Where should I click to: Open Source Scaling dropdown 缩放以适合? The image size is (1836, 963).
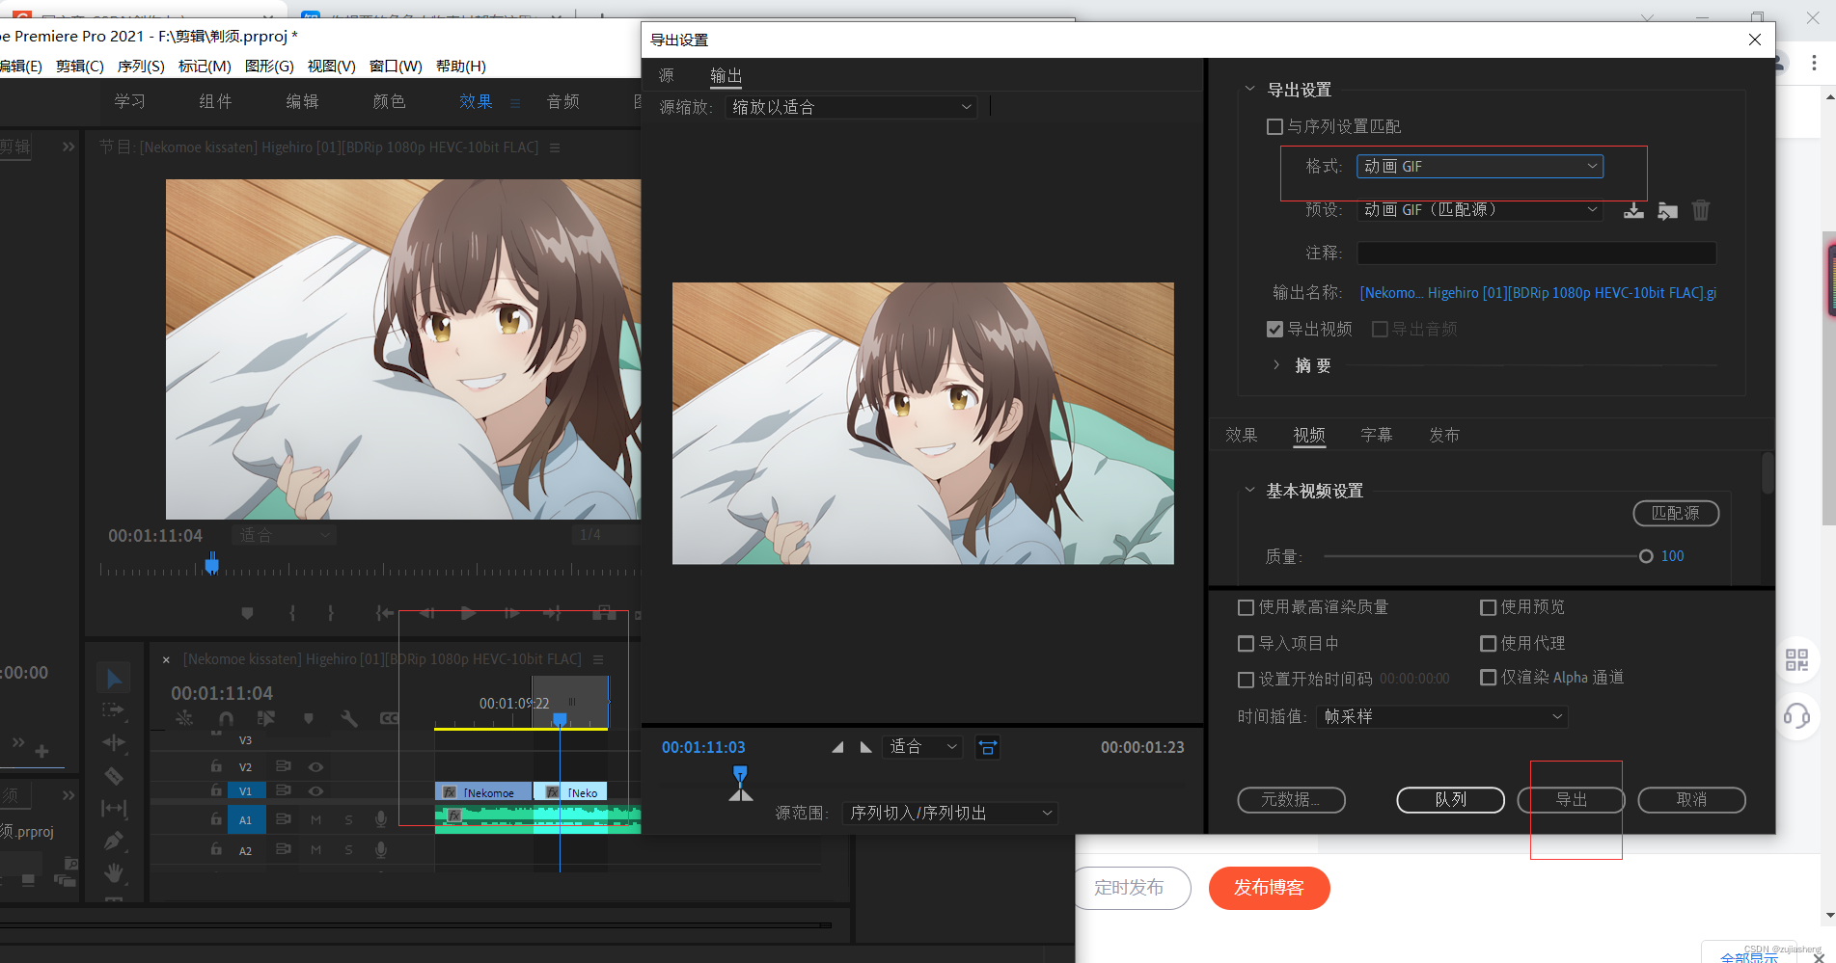[x=851, y=107]
